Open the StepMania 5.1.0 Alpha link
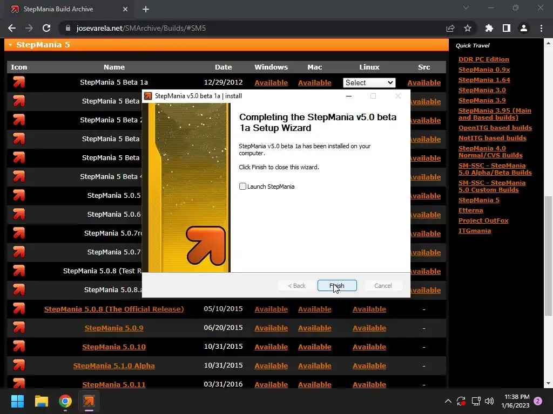The width and height of the screenshot is (553, 414). click(x=114, y=366)
